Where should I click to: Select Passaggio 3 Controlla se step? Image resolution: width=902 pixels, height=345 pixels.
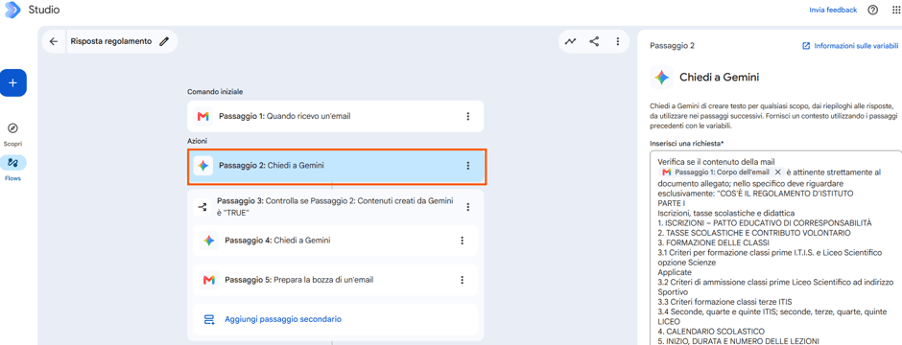[x=336, y=207]
